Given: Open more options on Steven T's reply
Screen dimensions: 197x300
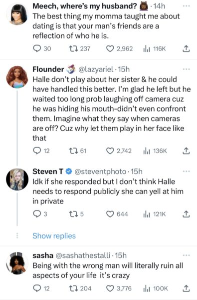Looking at the screenshot, I should tap(187, 171).
